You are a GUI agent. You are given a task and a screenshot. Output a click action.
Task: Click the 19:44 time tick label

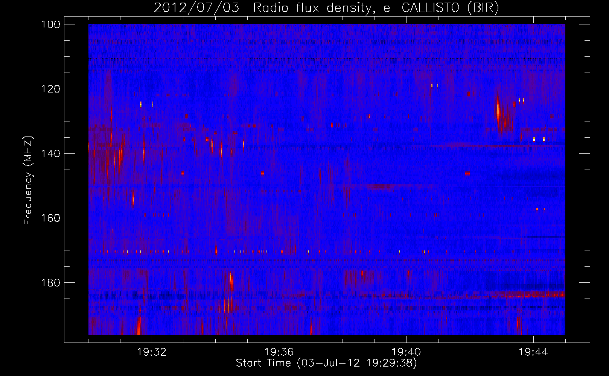[x=533, y=352]
